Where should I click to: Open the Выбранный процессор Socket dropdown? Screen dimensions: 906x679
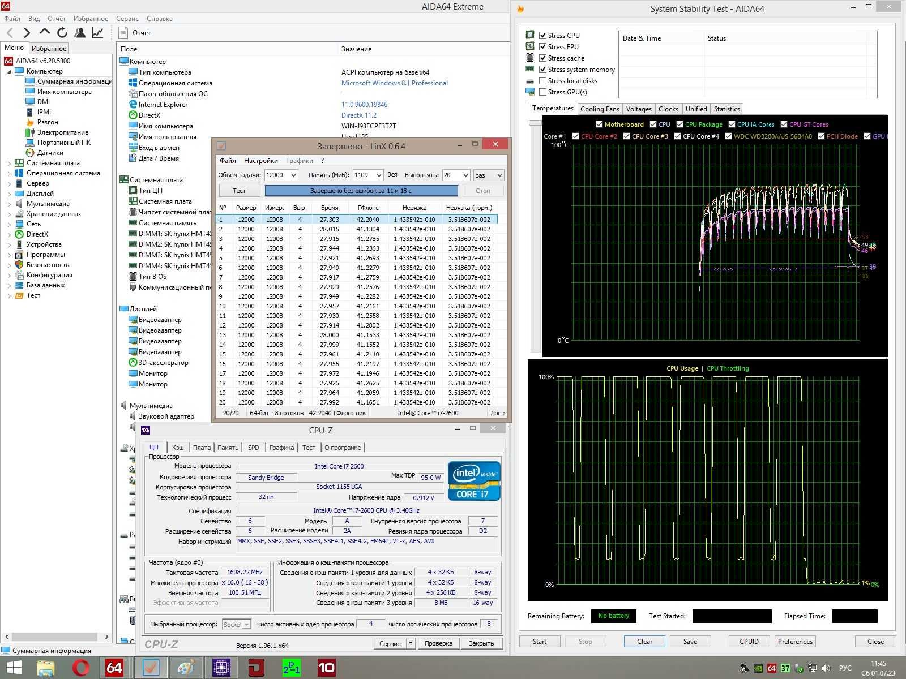coord(237,624)
